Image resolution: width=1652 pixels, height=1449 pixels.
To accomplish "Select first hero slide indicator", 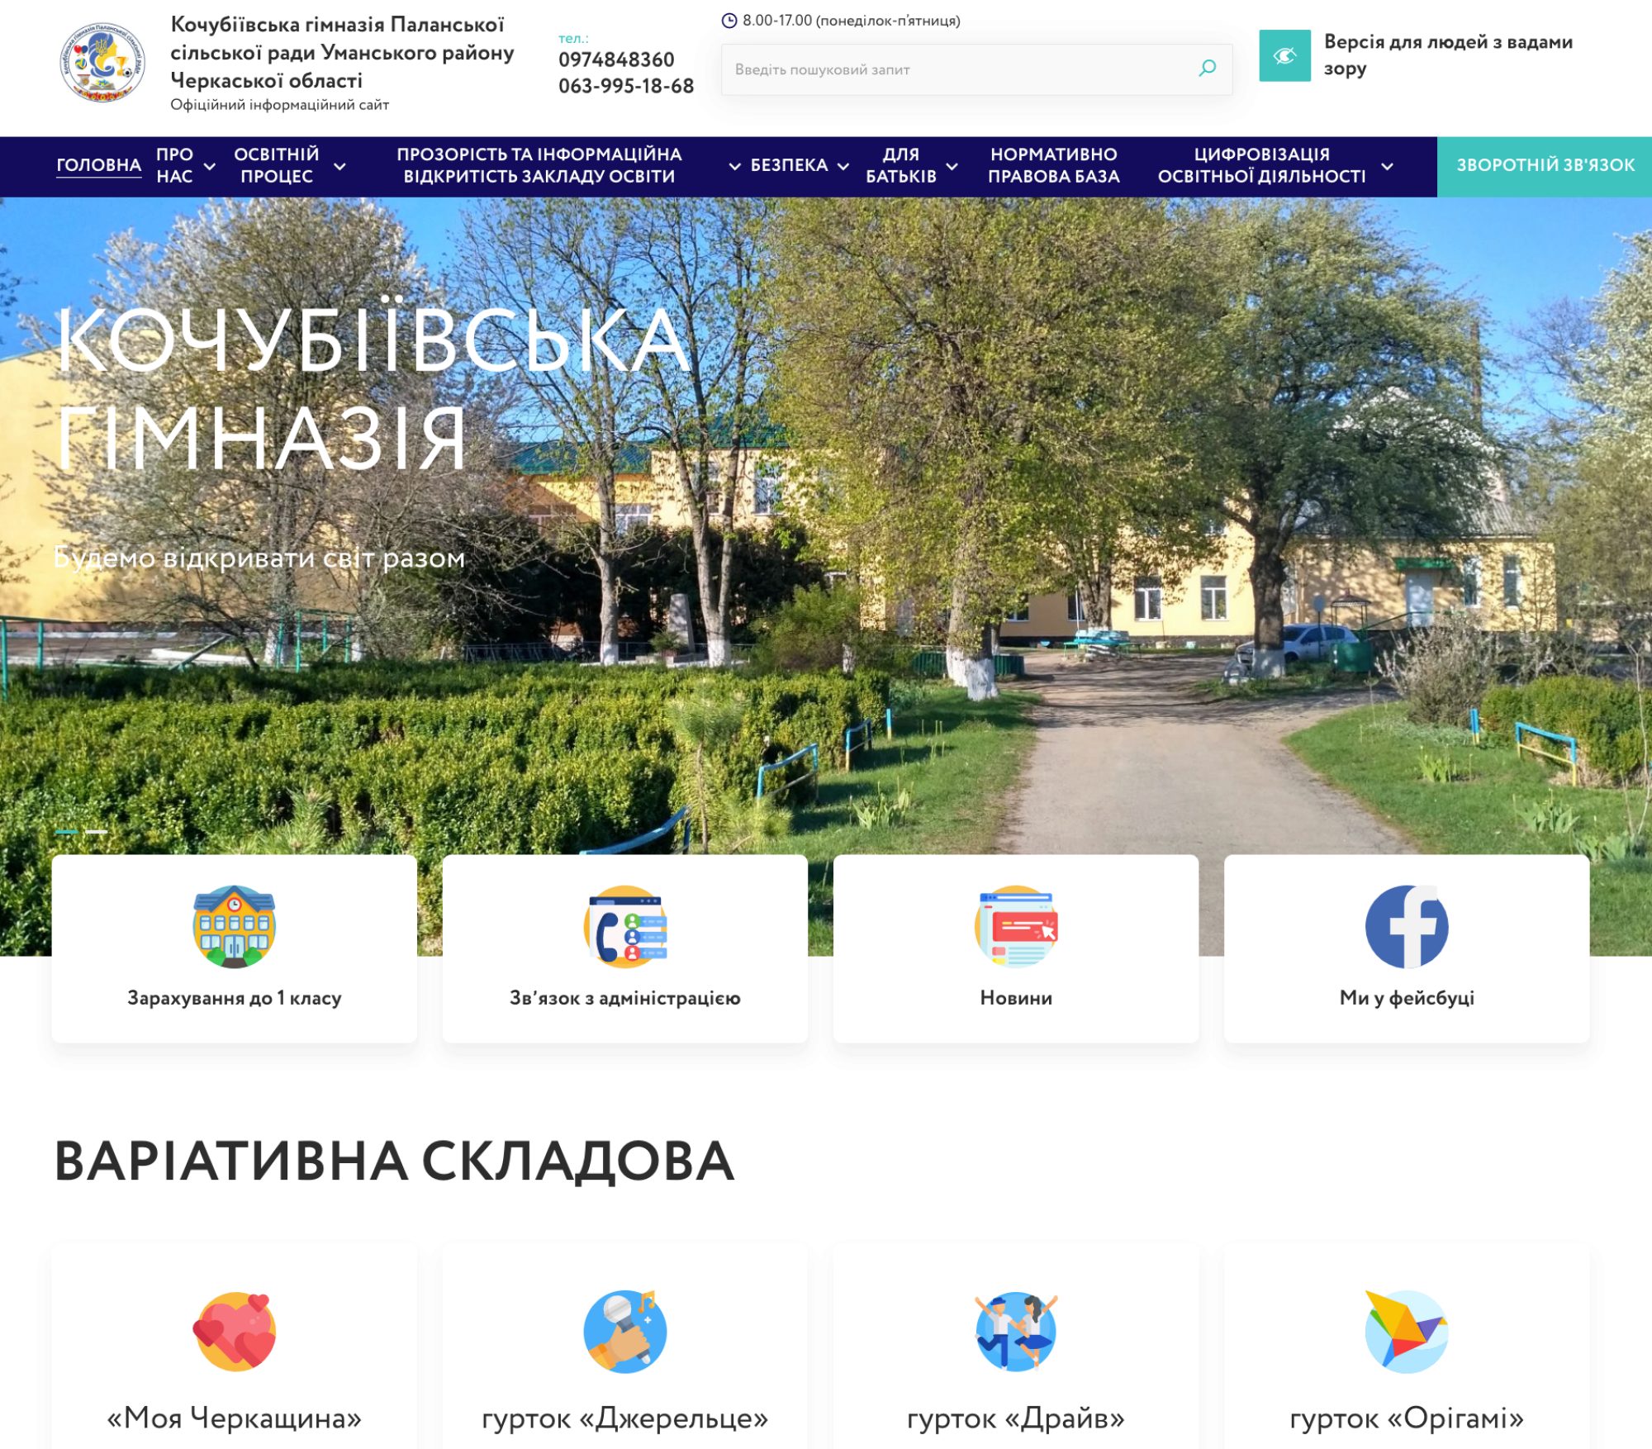I will click(67, 832).
